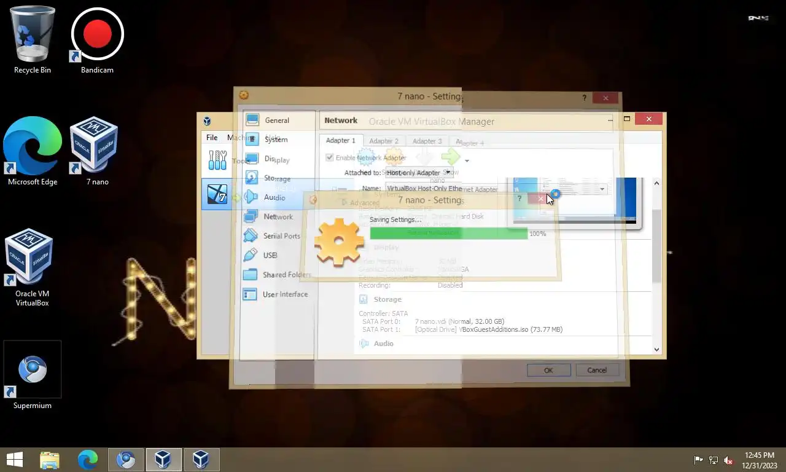
Task: Click the 'Controller: SATA' text
Action: (383, 313)
